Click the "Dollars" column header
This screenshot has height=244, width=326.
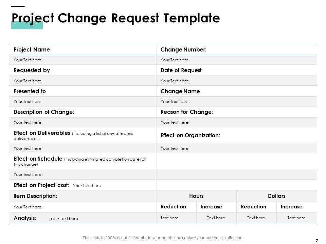pos(276,196)
